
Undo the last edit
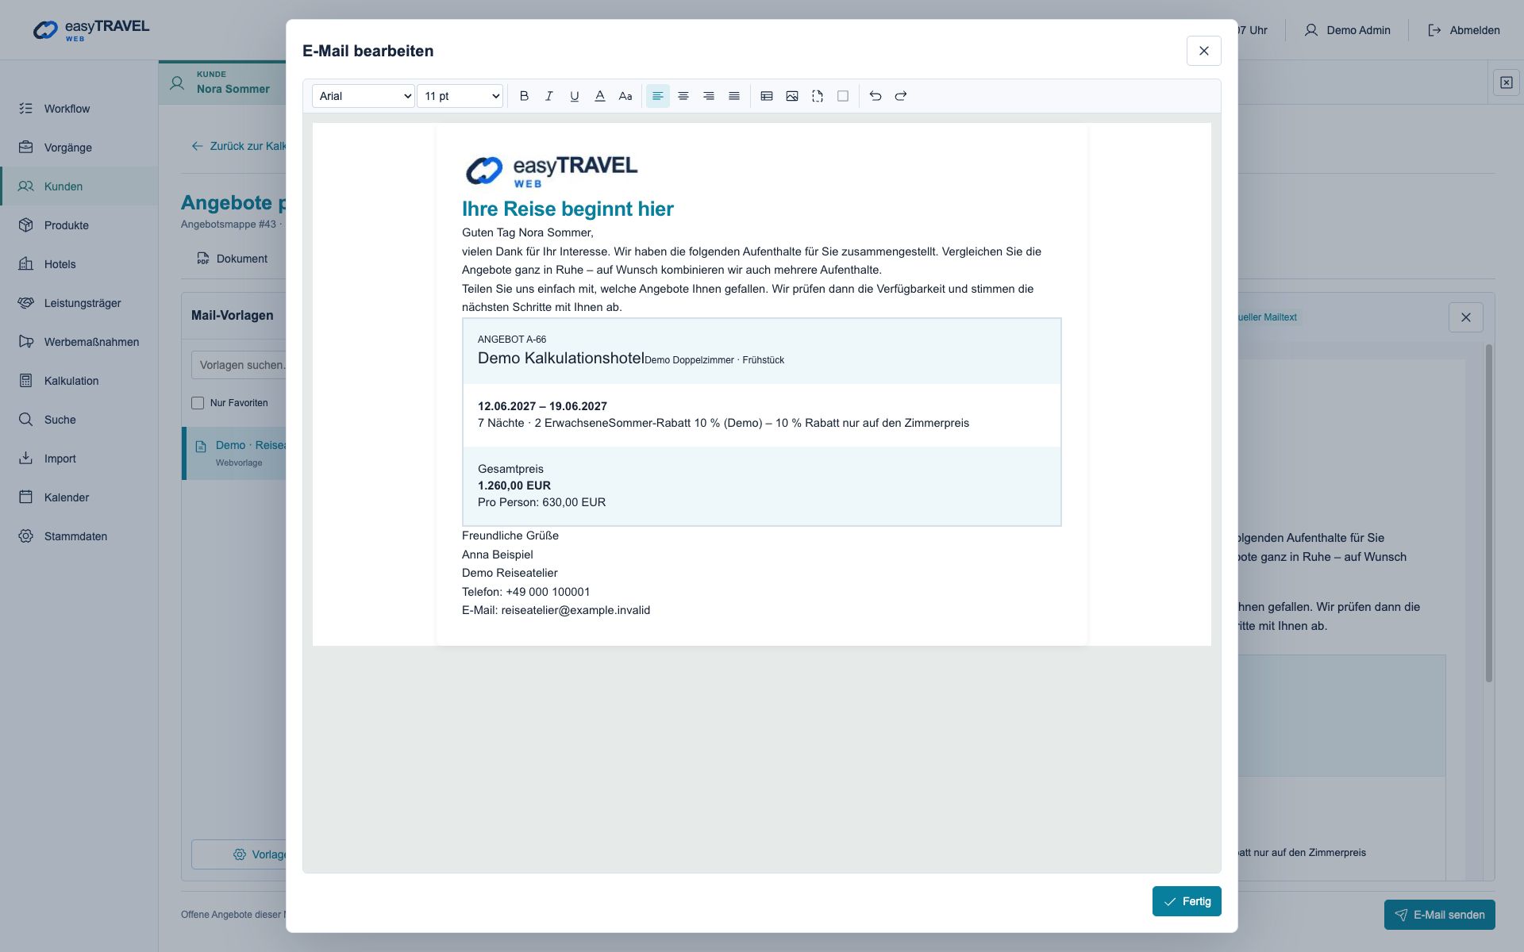pyautogui.click(x=876, y=96)
